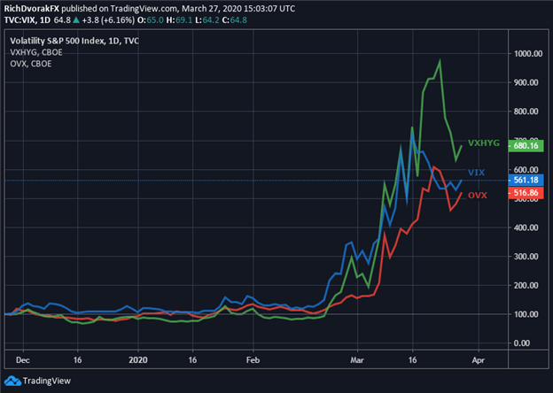553x393 pixels.
Task: Click the blue VIX line label
Action: click(x=476, y=173)
